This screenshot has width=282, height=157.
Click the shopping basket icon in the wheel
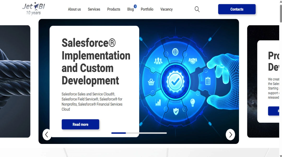151,82
